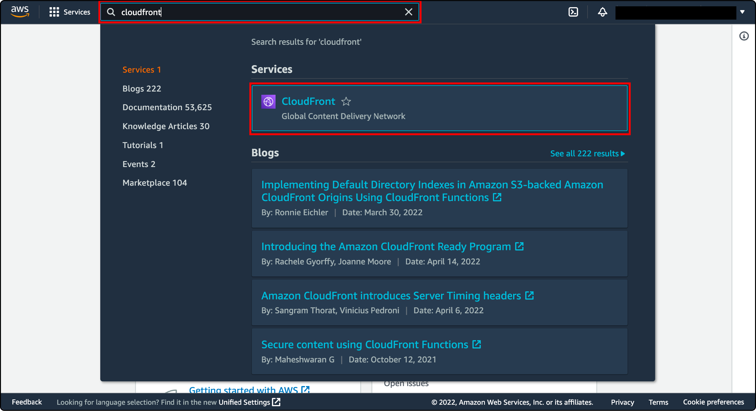Viewport: 756px width, 411px height.
Task: Expand the account dropdown arrow
Action: tap(742, 12)
